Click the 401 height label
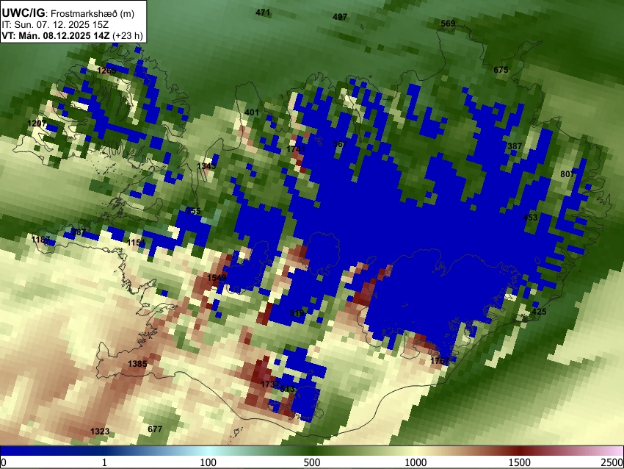The width and height of the screenshot is (624, 469). tap(252, 112)
